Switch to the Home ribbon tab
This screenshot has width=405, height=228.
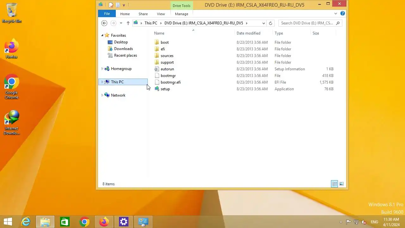[x=125, y=14]
